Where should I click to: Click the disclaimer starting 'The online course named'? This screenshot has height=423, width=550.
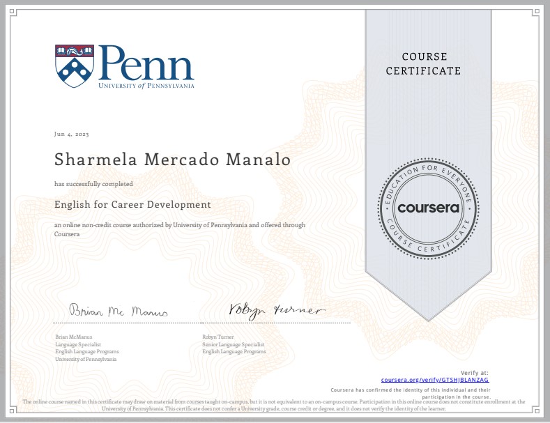273,405
